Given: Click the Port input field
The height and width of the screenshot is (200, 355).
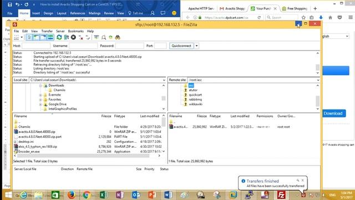Looking at the screenshot, I should pyautogui.click(x=160, y=46).
